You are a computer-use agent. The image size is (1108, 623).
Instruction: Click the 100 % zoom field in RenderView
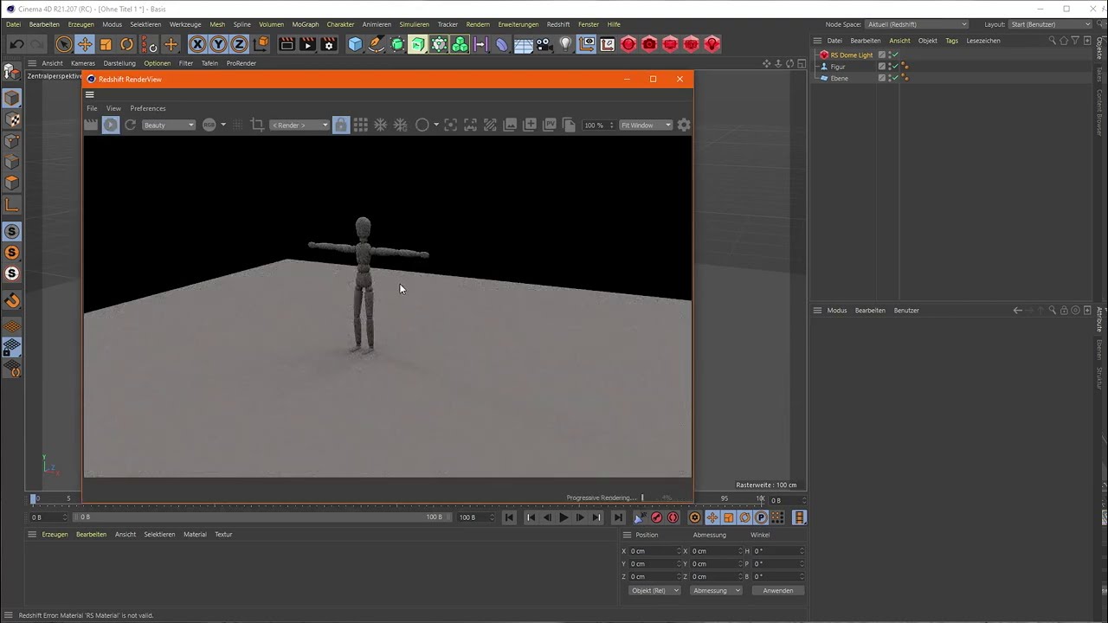coord(598,125)
